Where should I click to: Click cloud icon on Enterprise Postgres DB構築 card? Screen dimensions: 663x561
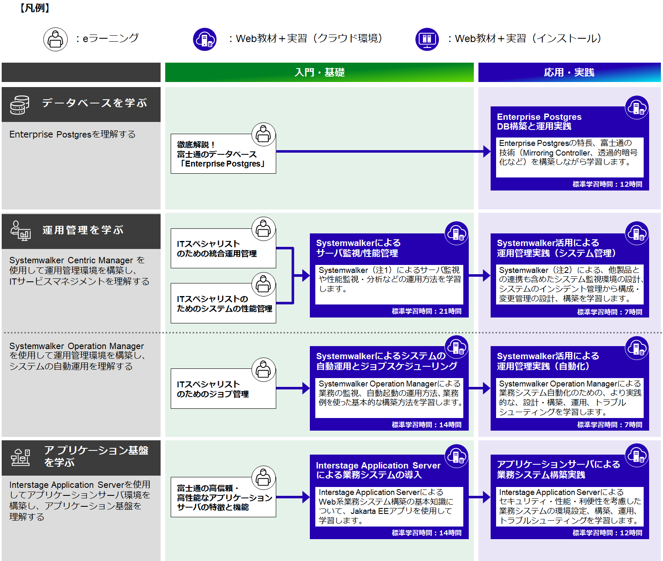pyautogui.click(x=637, y=108)
